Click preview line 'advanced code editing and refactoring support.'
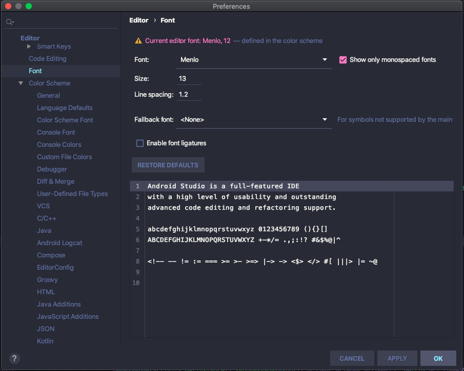The width and height of the screenshot is (464, 371). point(241,208)
